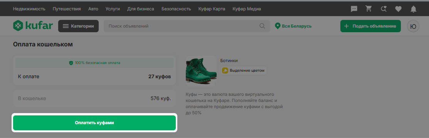Click Подать объявление button
Image resolution: width=429 pixels, height=138 pixels.
(x=370, y=26)
